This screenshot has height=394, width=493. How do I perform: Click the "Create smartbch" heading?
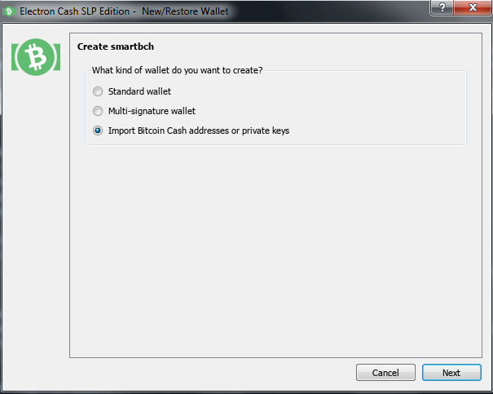click(116, 46)
